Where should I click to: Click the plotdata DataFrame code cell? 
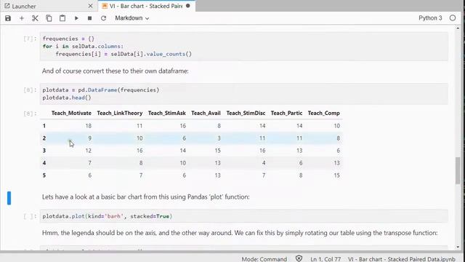[x=244, y=94]
